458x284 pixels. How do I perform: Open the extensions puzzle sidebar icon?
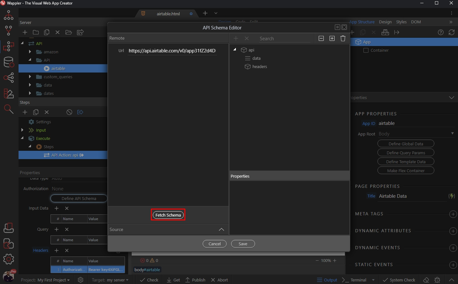click(9, 243)
